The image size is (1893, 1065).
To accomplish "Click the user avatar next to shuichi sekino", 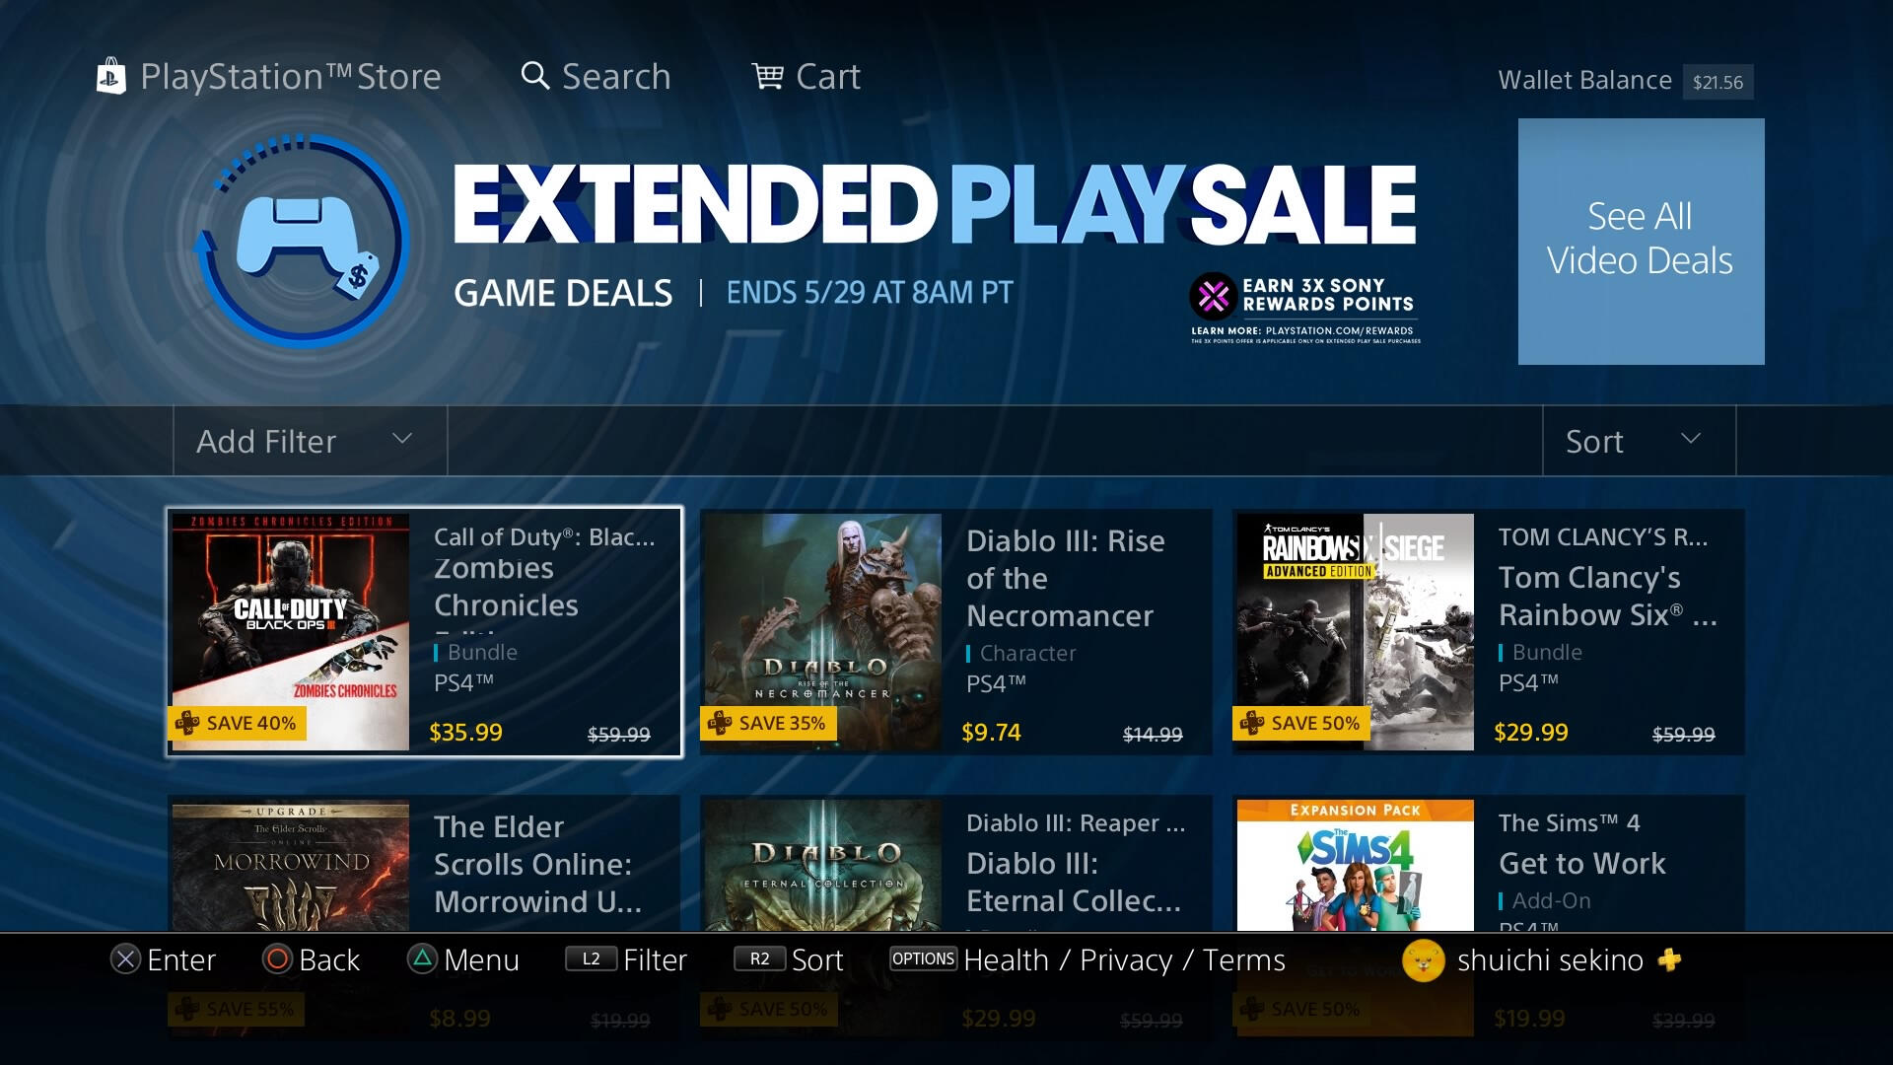I will (1423, 960).
